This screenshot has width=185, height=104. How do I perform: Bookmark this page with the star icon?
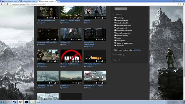[181, 4]
